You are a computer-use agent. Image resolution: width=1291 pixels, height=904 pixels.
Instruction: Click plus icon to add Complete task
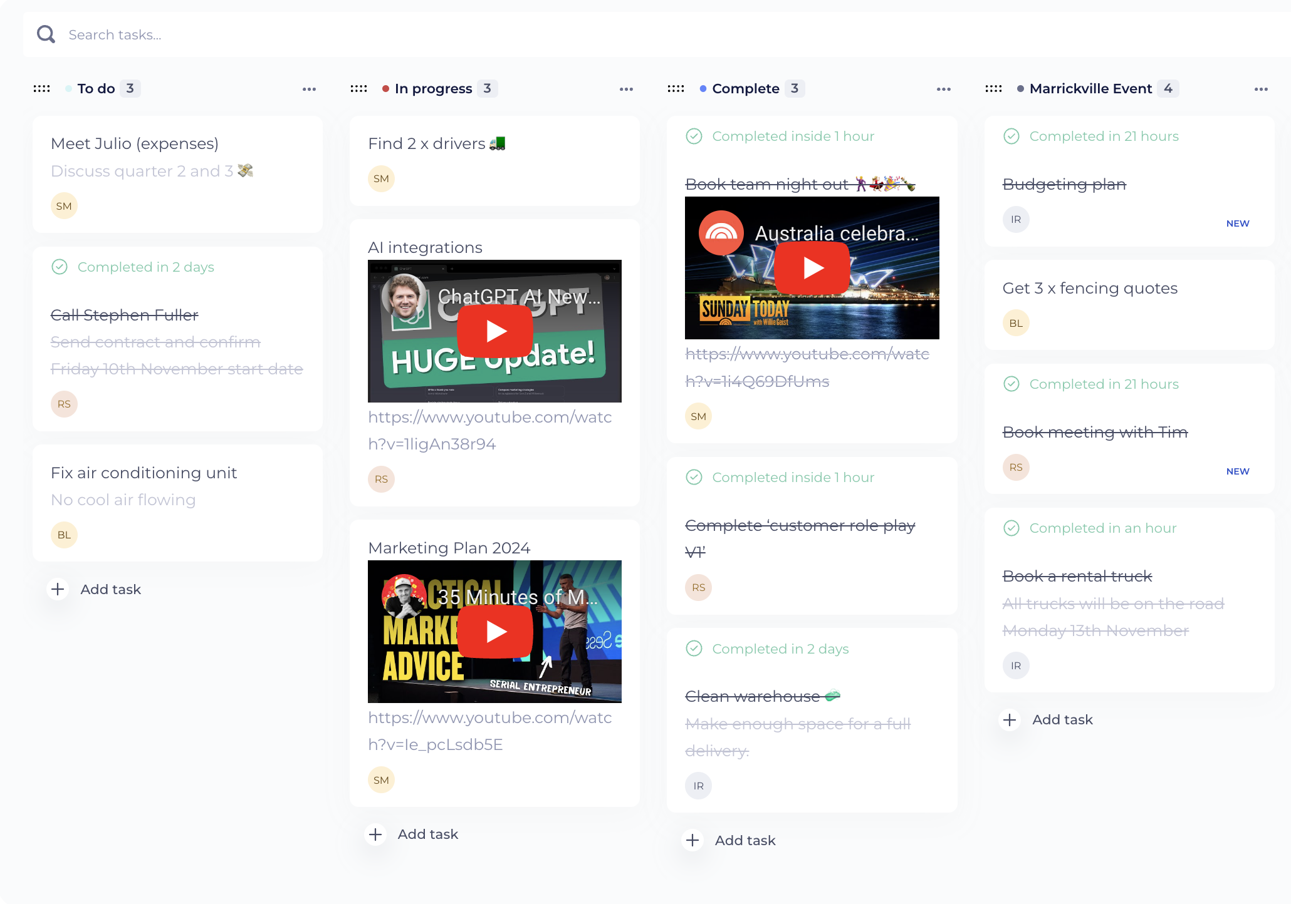pyautogui.click(x=693, y=840)
